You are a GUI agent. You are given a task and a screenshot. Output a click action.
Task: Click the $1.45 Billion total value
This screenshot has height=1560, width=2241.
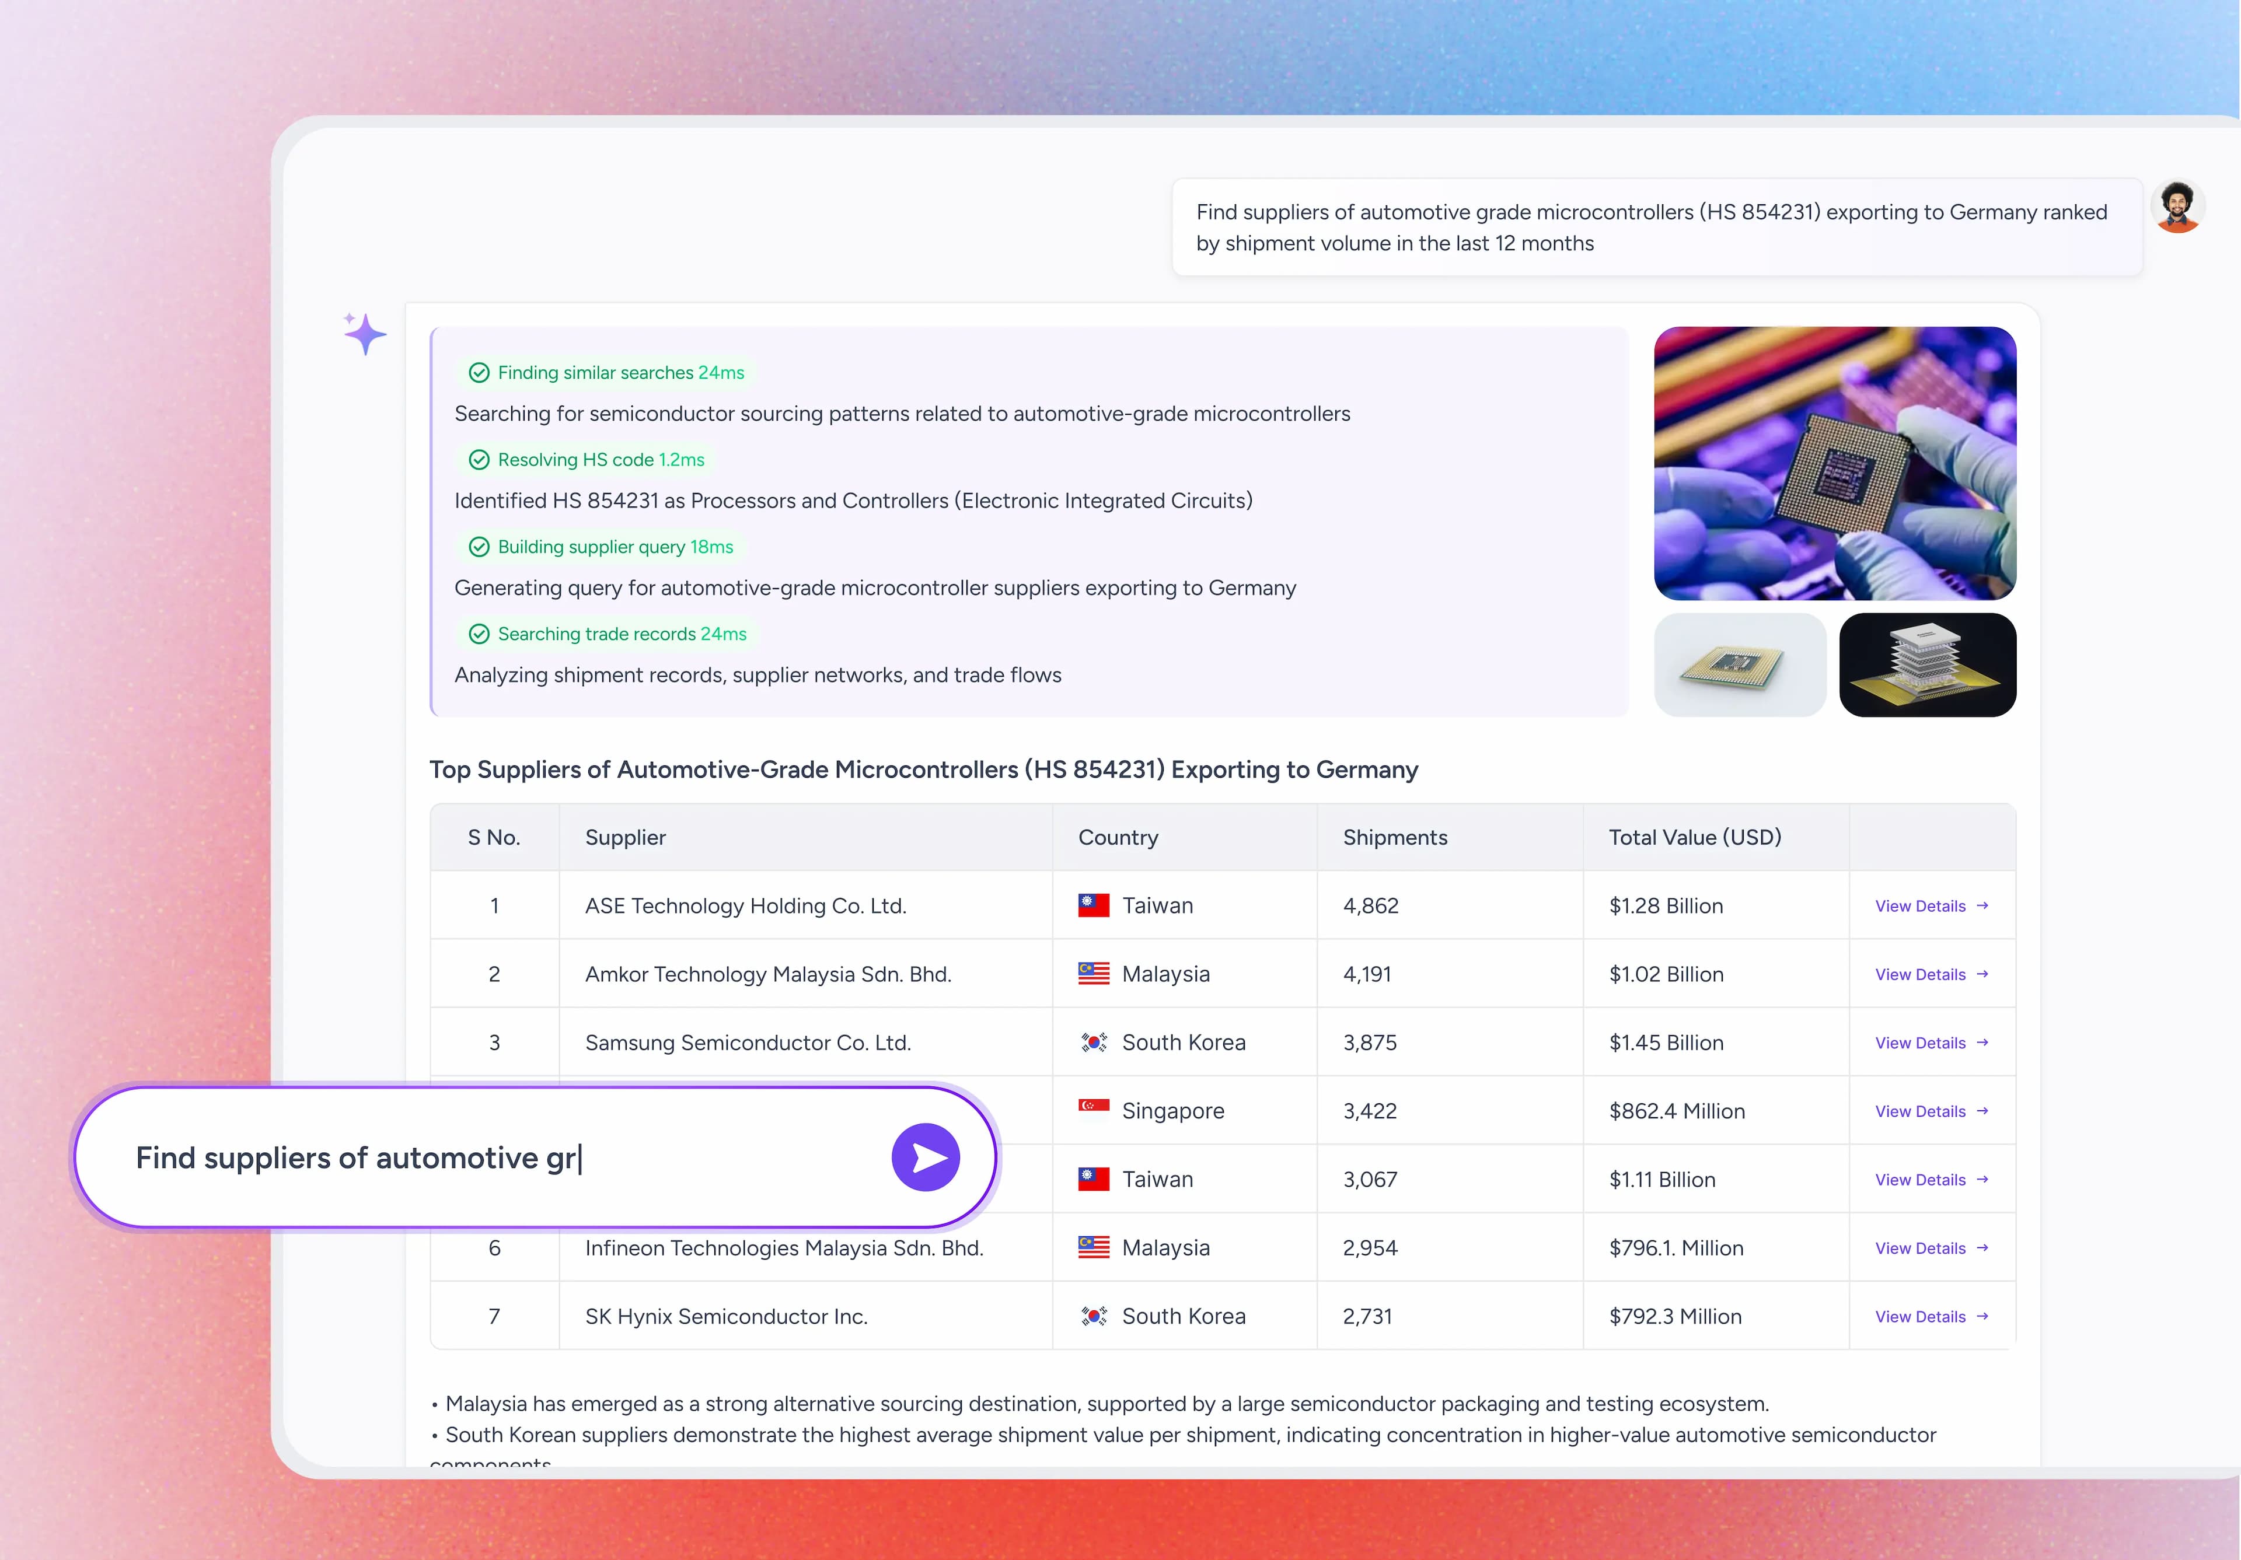1666,1042
